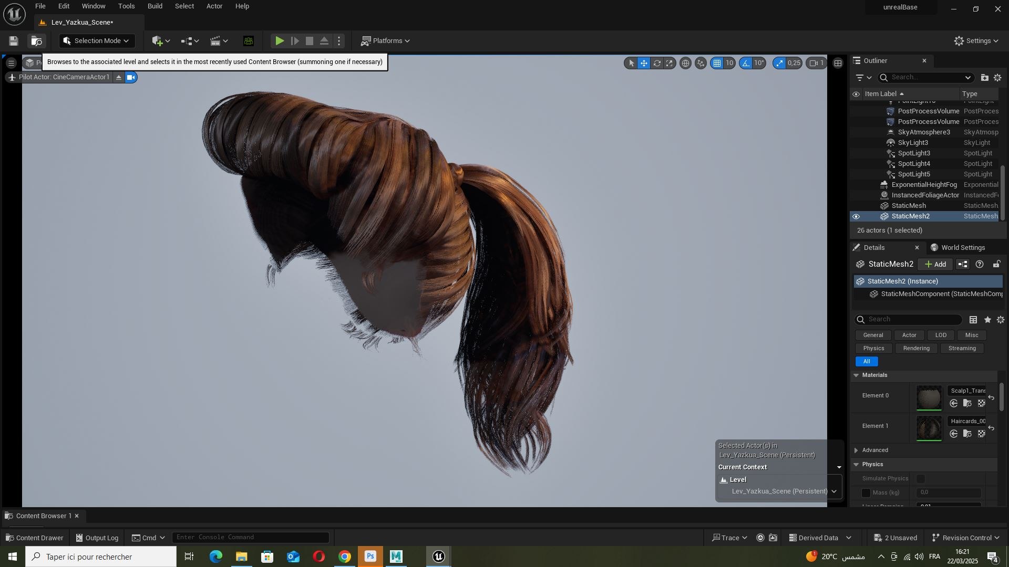
Task: Select the All category filter
Action: [x=867, y=362]
